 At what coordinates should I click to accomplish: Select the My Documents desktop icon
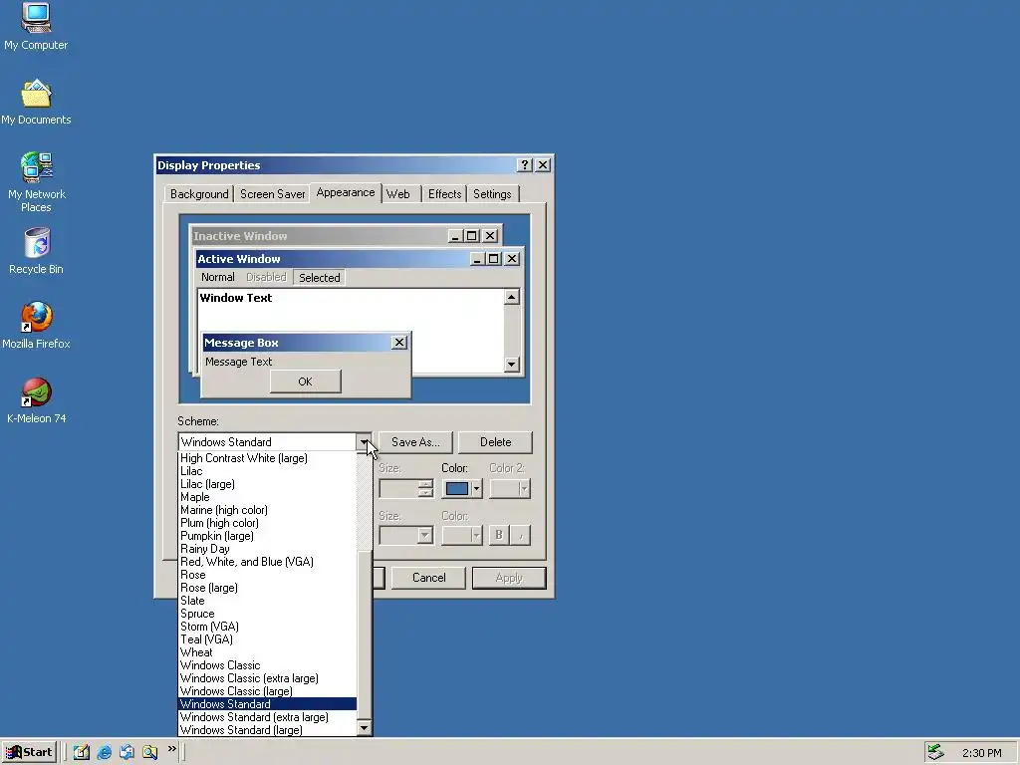[x=36, y=103]
